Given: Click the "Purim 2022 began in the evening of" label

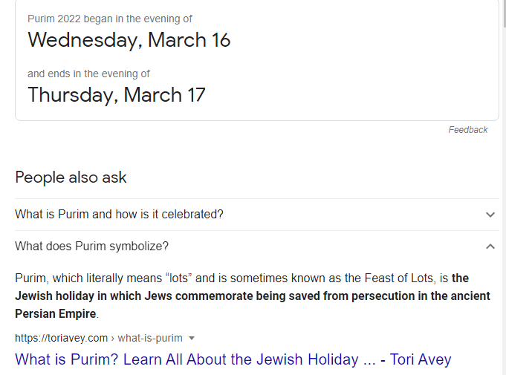Looking at the screenshot, I should (109, 19).
